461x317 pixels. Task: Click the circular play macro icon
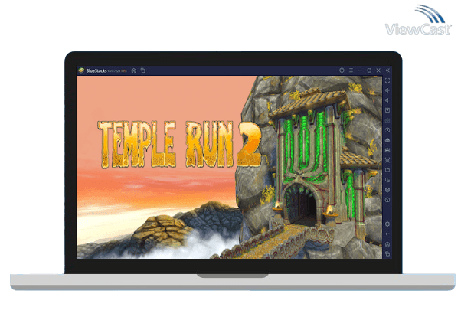click(387, 130)
